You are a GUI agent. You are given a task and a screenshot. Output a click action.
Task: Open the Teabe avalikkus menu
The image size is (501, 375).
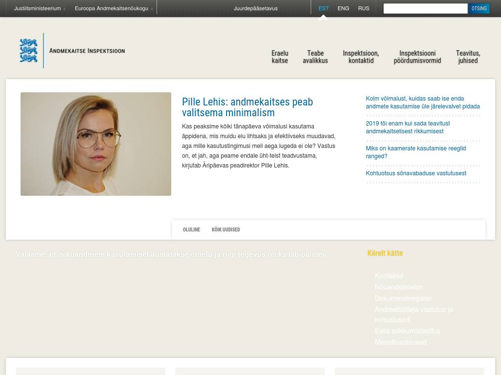(316, 57)
